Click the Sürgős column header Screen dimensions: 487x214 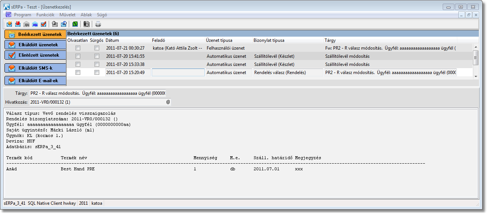click(97, 40)
